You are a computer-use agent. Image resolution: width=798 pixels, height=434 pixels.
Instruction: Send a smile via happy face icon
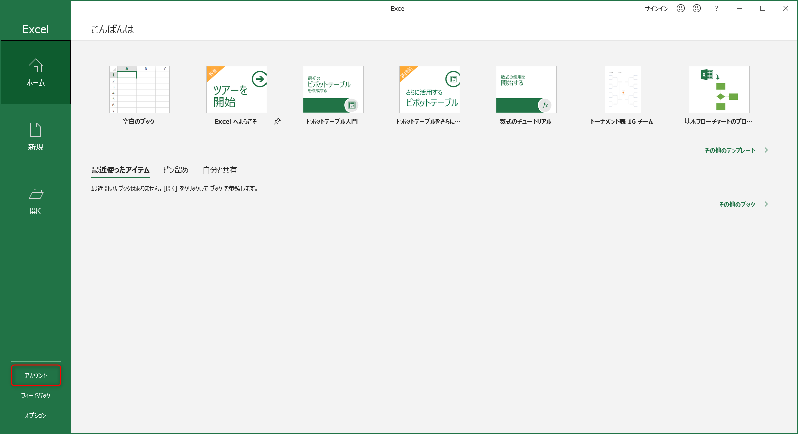pos(681,8)
